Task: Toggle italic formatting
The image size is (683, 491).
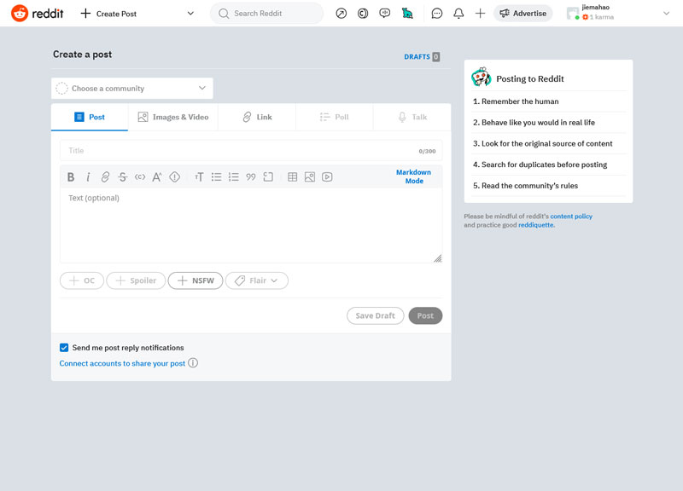Action: click(x=88, y=177)
